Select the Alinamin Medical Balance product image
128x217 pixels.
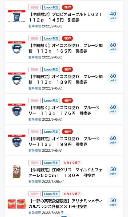point(17,204)
